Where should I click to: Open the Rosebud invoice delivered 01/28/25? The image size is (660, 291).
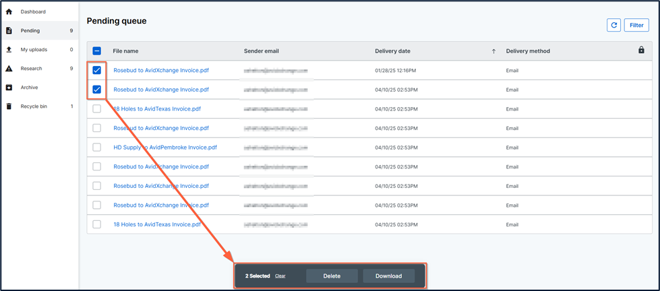(x=161, y=70)
